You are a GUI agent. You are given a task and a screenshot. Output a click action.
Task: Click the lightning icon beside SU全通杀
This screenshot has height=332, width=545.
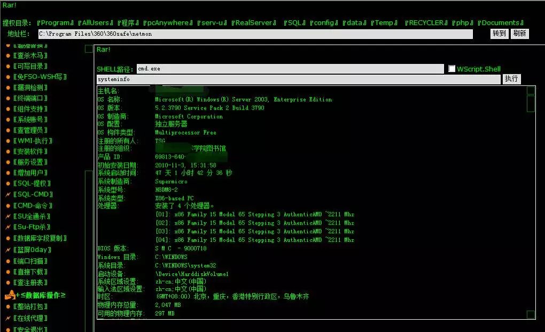click(x=8, y=216)
